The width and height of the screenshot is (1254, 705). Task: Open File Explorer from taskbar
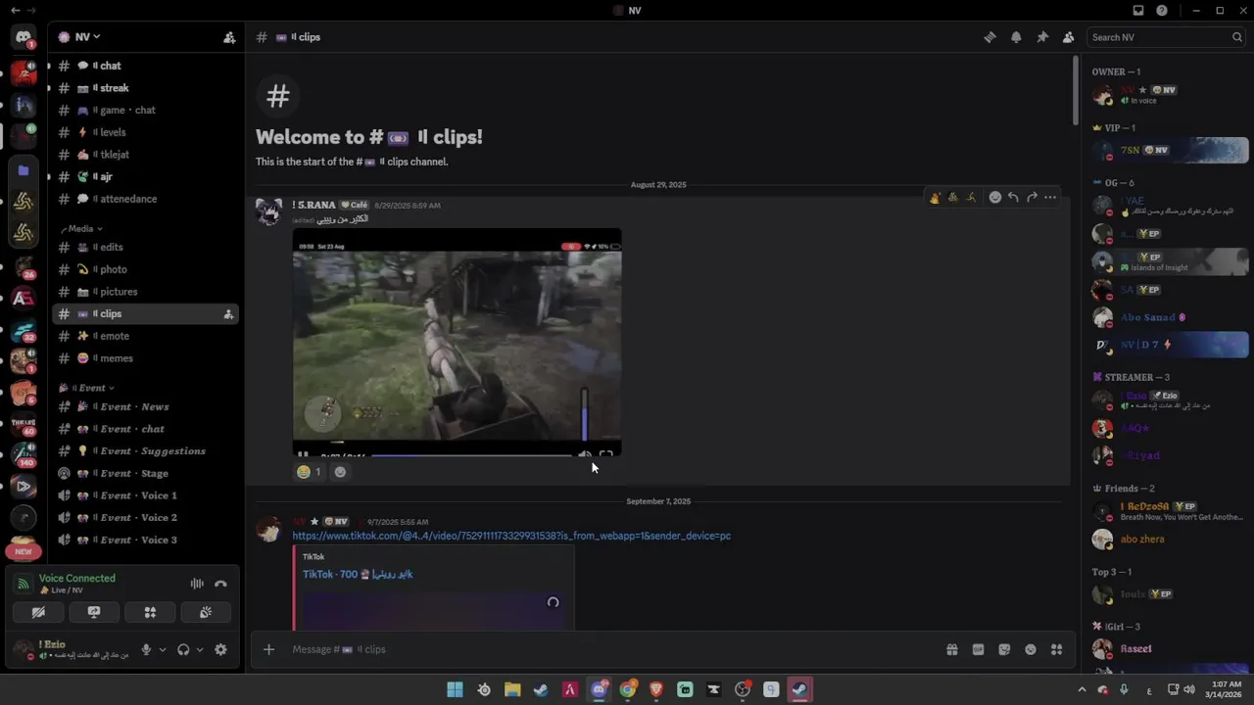pos(512,689)
